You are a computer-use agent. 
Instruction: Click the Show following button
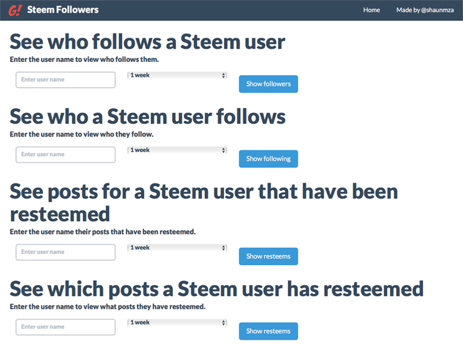click(268, 159)
